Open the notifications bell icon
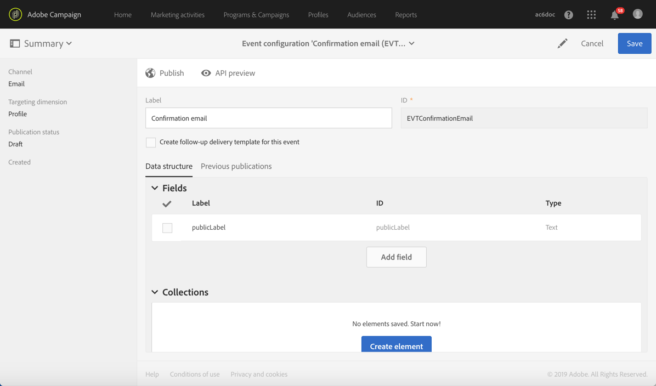 (x=615, y=15)
